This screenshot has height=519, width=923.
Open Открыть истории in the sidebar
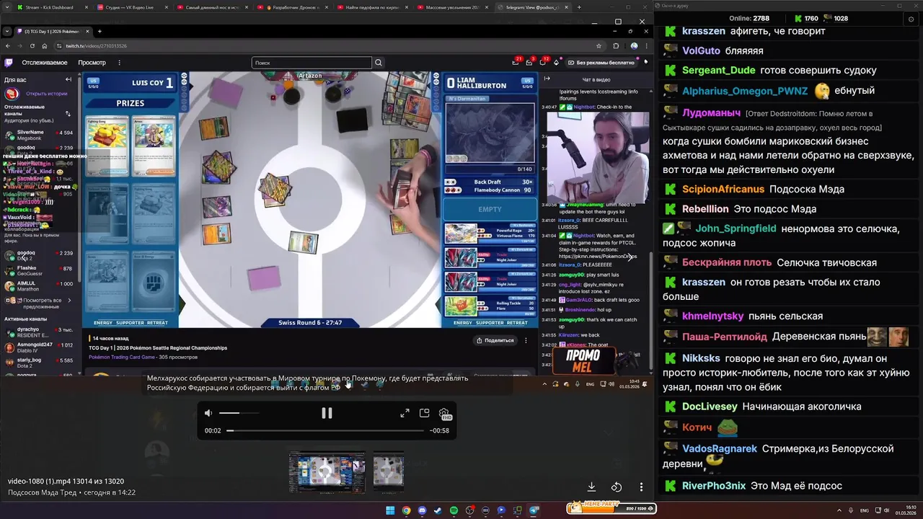tap(46, 94)
